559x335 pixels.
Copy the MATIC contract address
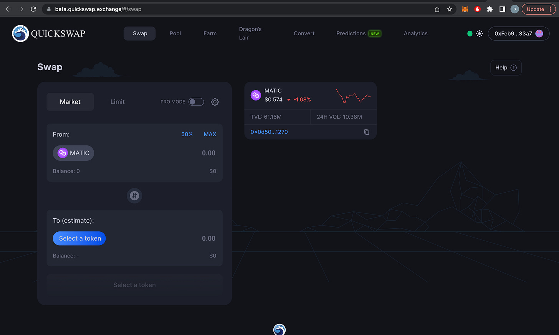pos(367,132)
